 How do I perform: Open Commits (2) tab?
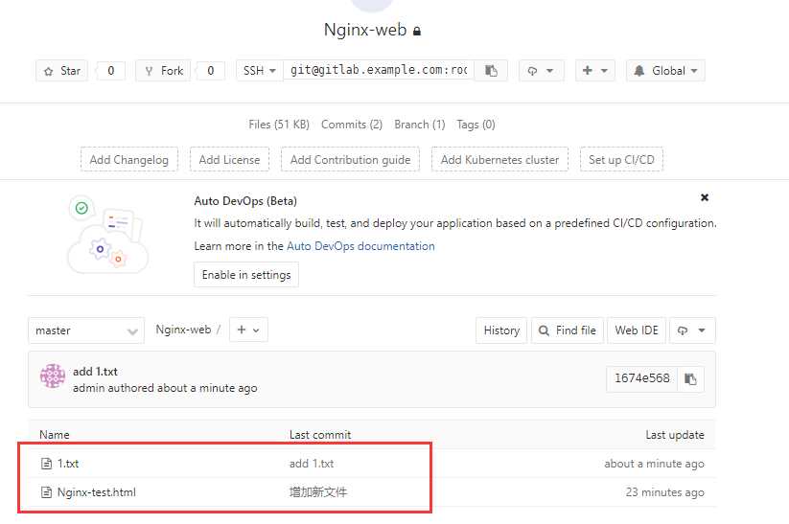pos(352,125)
